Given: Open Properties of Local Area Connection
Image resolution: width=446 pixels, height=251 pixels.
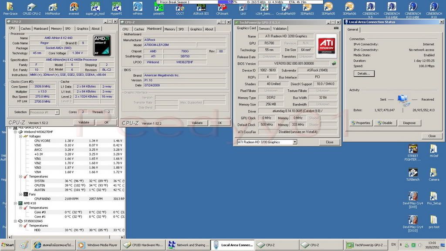Looking at the screenshot, I should (361, 123).
